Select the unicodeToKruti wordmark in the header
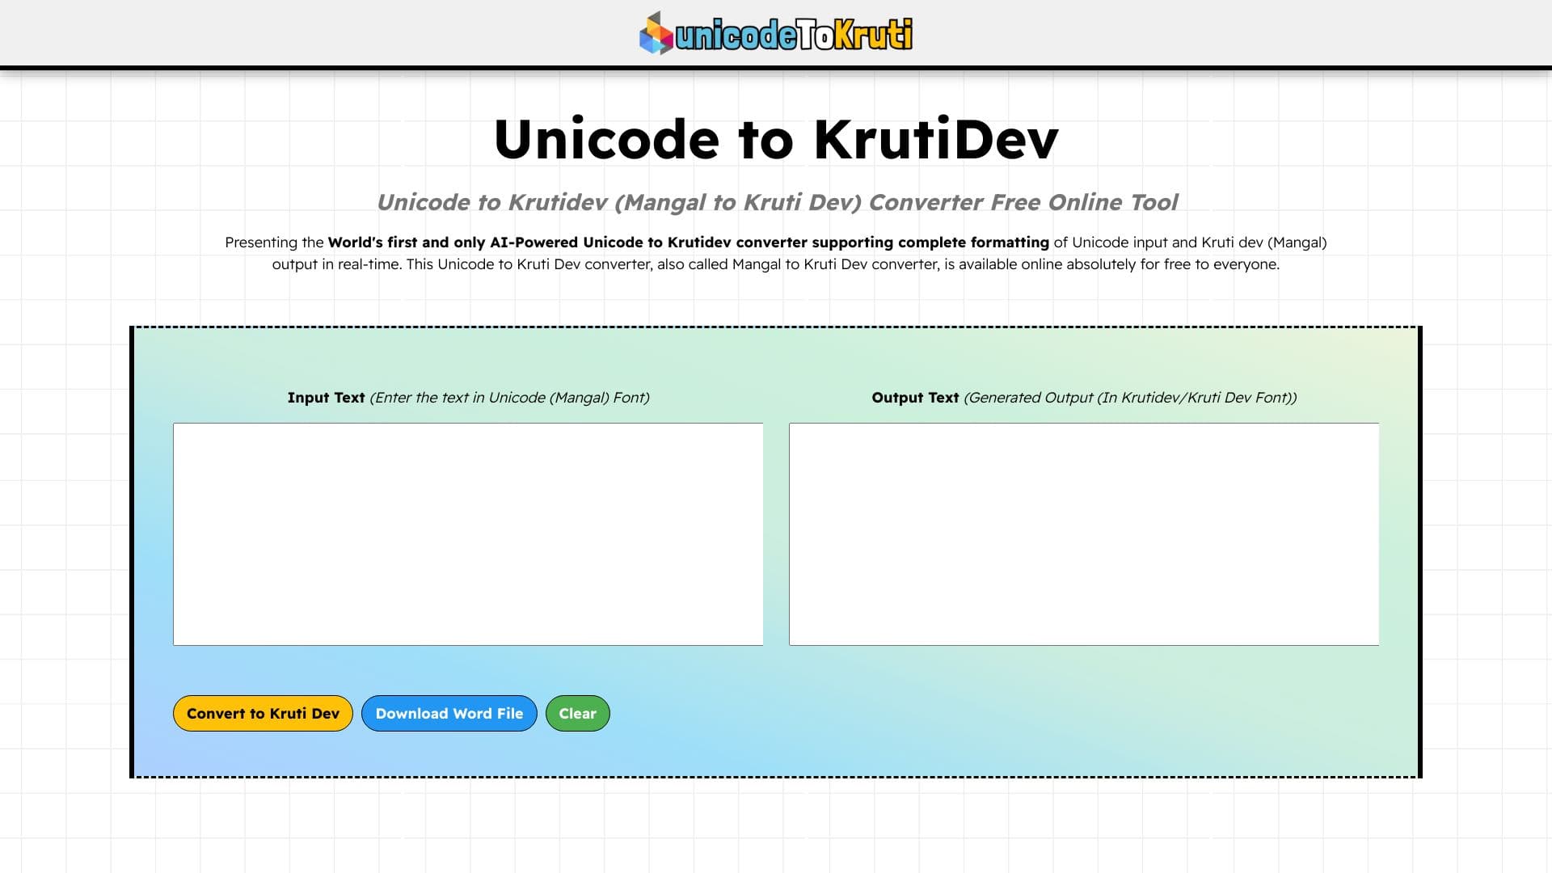The height and width of the screenshot is (873, 1552). coord(792,33)
